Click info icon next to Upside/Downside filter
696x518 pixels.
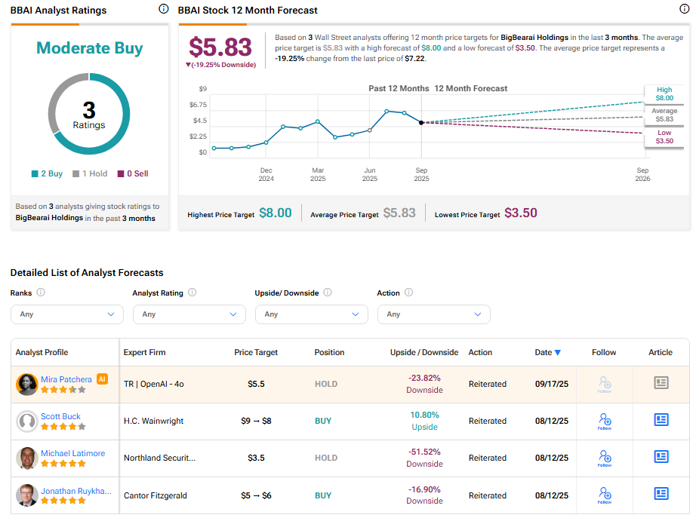click(x=328, y=293)
